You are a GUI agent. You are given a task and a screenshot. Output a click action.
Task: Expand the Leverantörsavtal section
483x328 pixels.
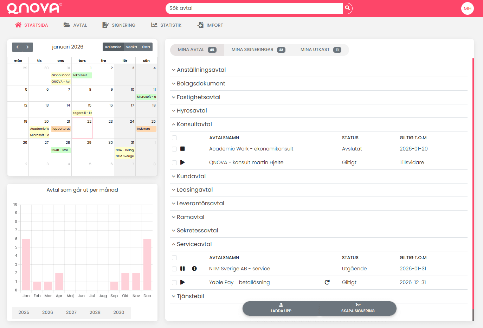click(x=319, y=204)
